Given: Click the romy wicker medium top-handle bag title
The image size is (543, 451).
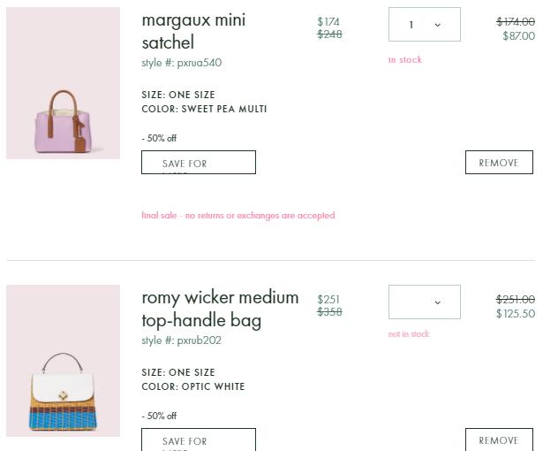Looking at the screenshot, I should [x=220, y=309].
